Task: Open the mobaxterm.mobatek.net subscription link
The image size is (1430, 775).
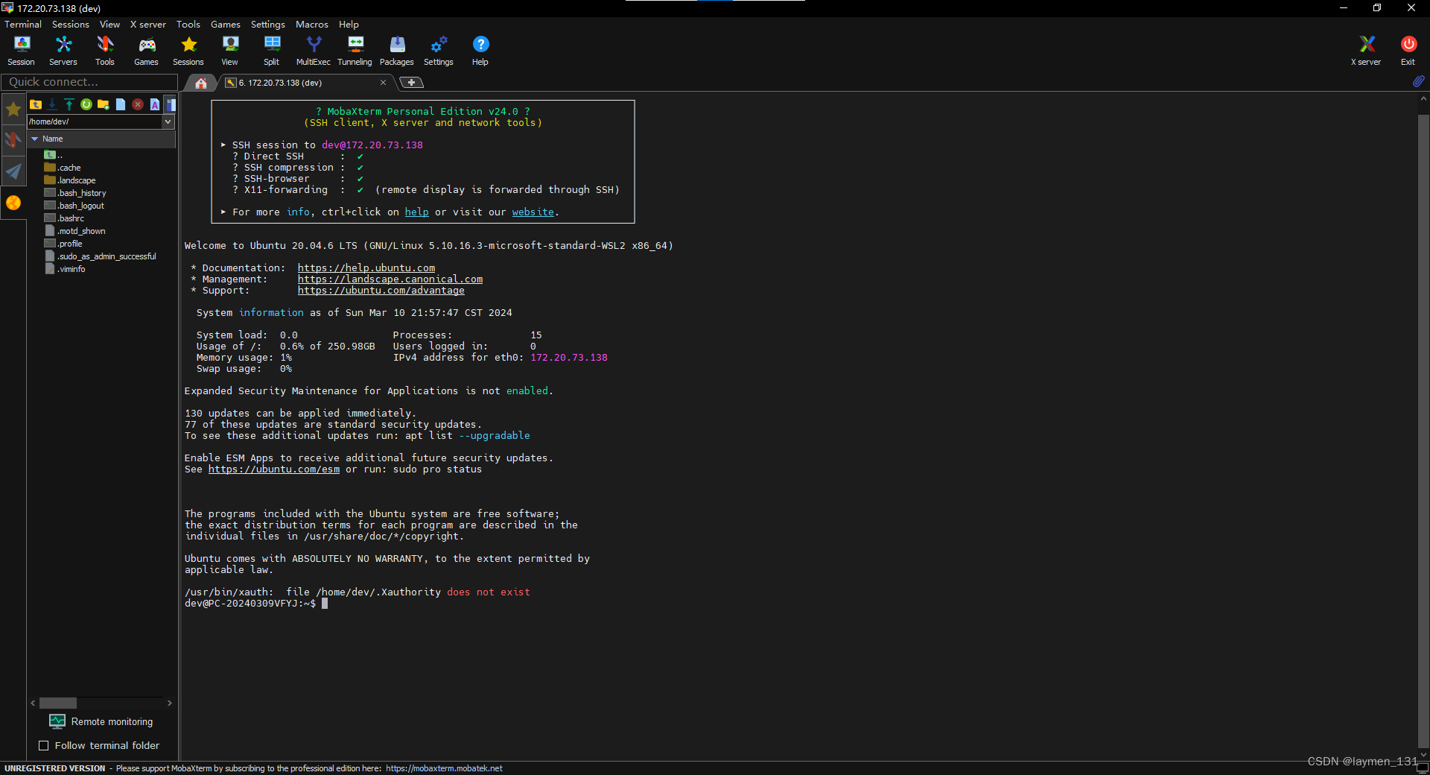Action: pos(444,768)
